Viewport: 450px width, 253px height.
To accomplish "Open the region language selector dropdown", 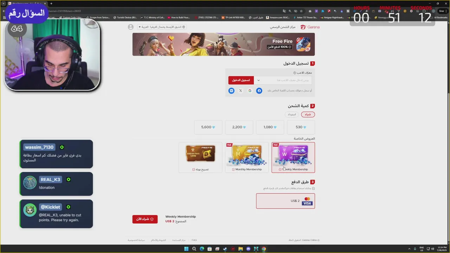I will [162, 27].
